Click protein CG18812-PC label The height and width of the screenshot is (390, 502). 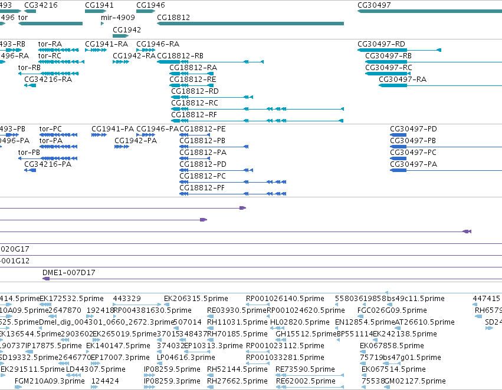(203, 176)
